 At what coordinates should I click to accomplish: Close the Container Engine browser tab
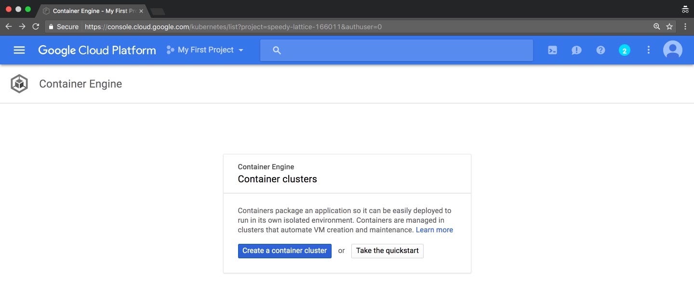click(x=141, y=11)
